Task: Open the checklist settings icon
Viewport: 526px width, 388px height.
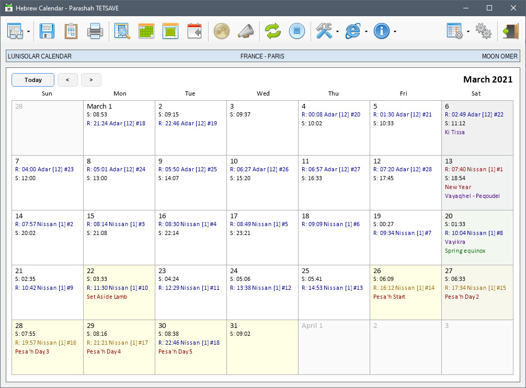Action: tap(455, 31)
